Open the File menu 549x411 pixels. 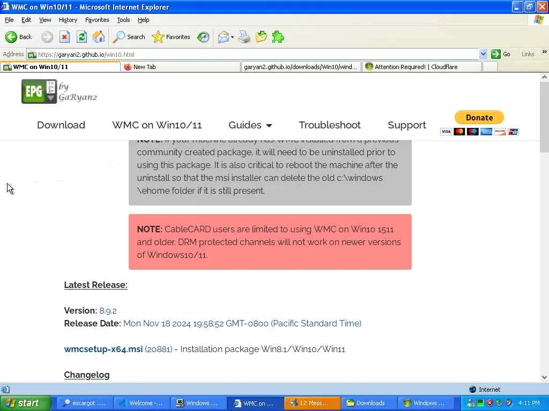(x=9, y=20)
